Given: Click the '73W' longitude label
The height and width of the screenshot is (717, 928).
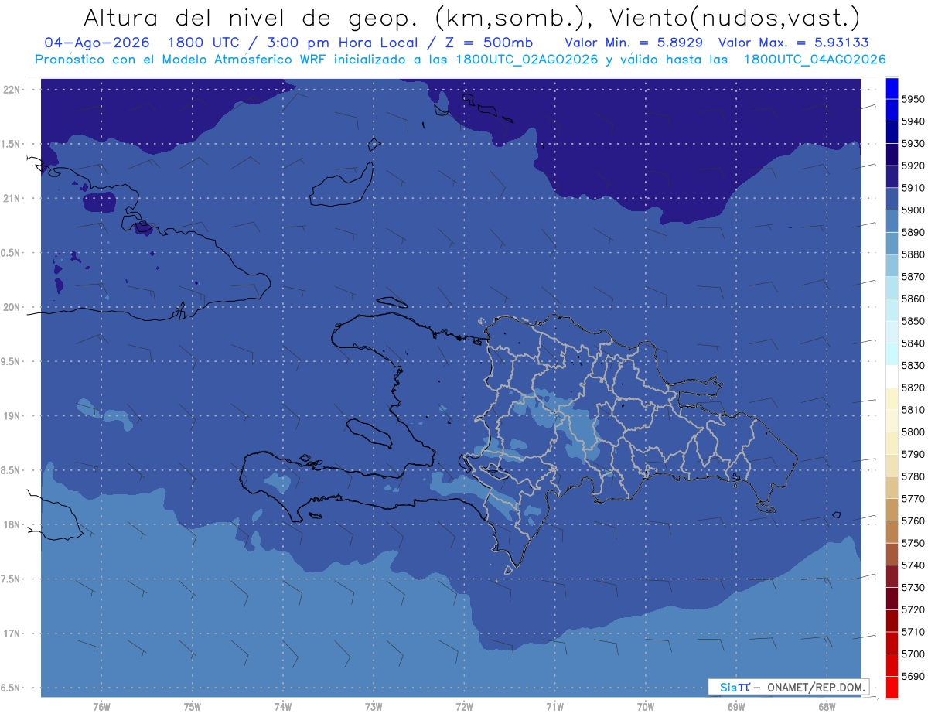Looking at the screenshot, I should pyautogui.click(x=374, y=706).
